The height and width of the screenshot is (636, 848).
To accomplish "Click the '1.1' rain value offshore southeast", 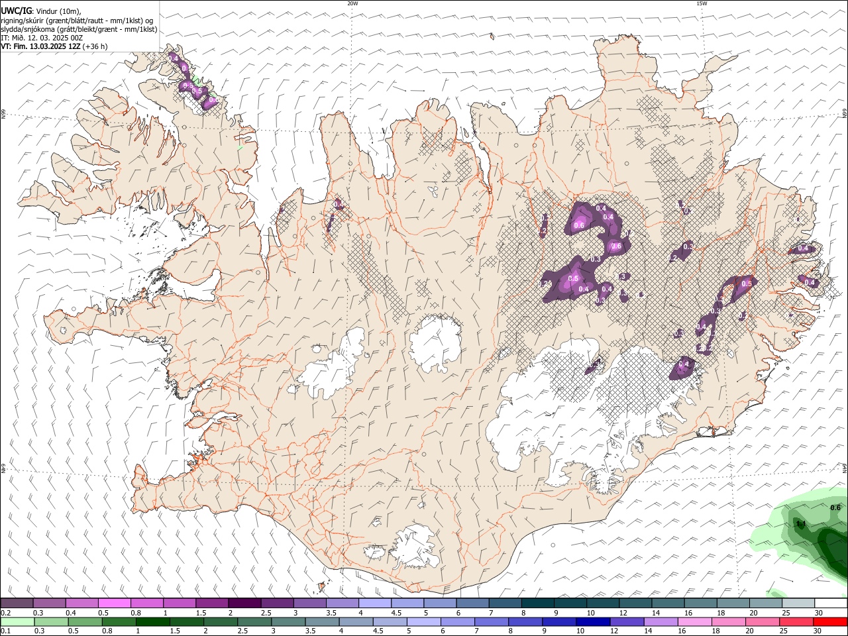I will [800, 524].
